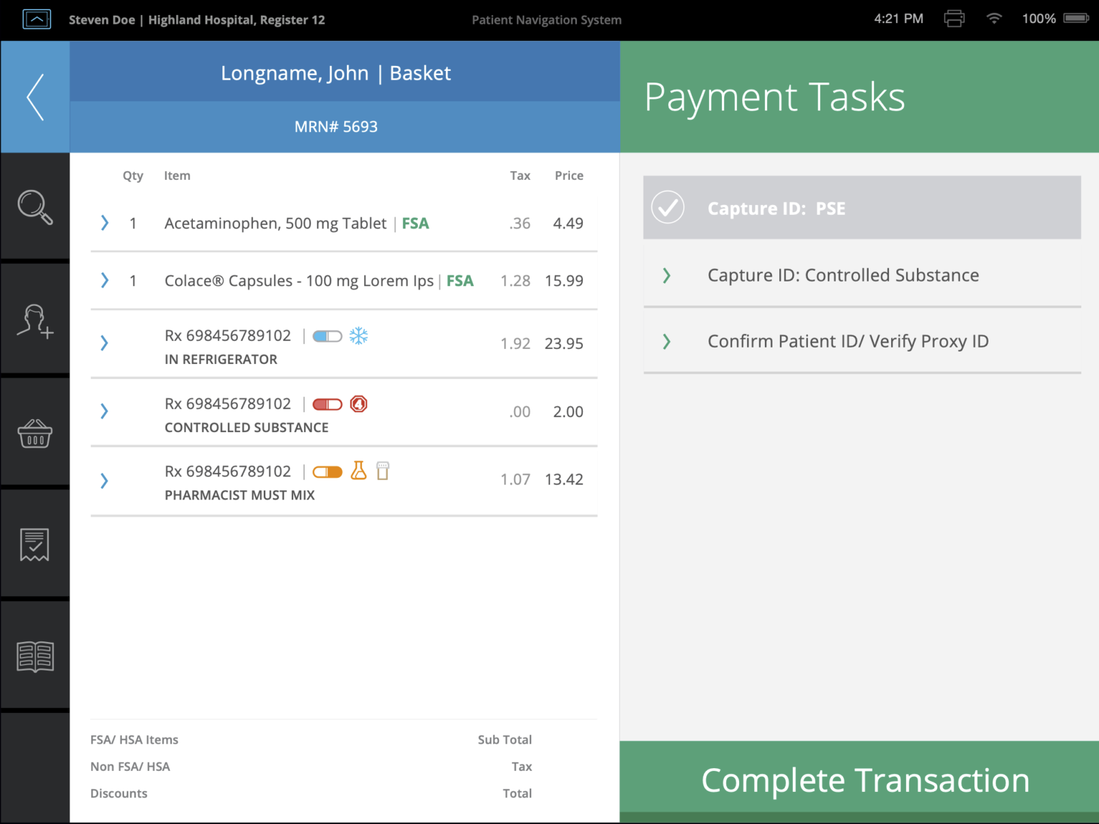This screenshot has width=1099, height=824.
Task: Open the basket icon in sidebar
Action: pos(35,433)
